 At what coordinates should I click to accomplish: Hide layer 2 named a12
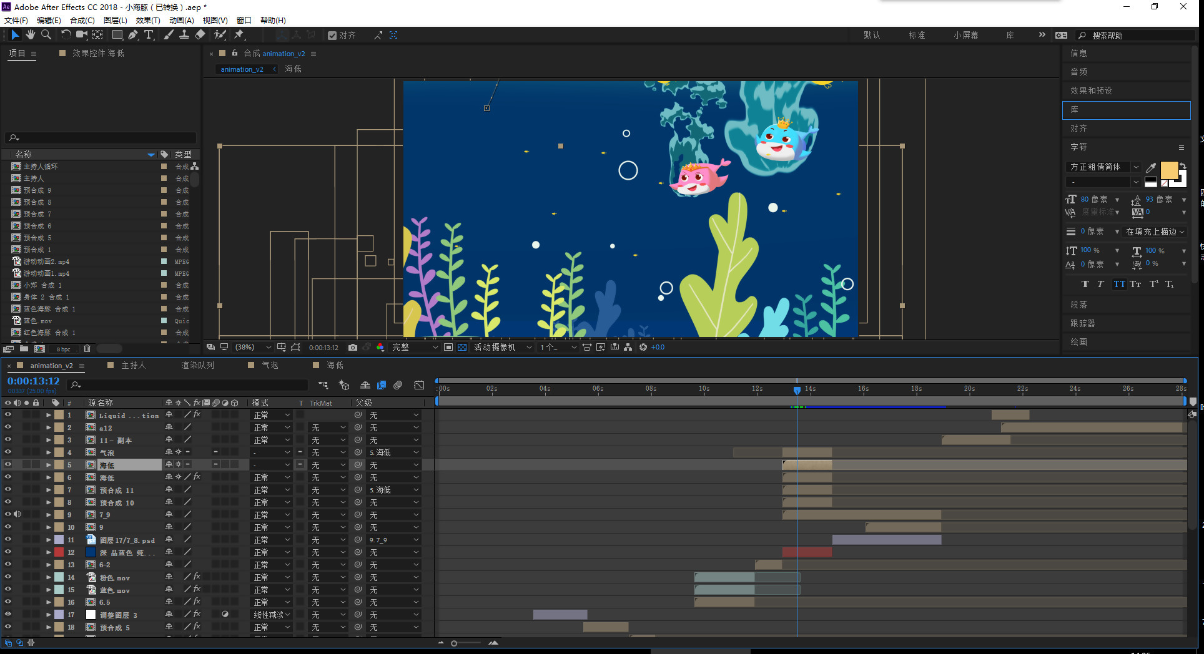point(8,427)
